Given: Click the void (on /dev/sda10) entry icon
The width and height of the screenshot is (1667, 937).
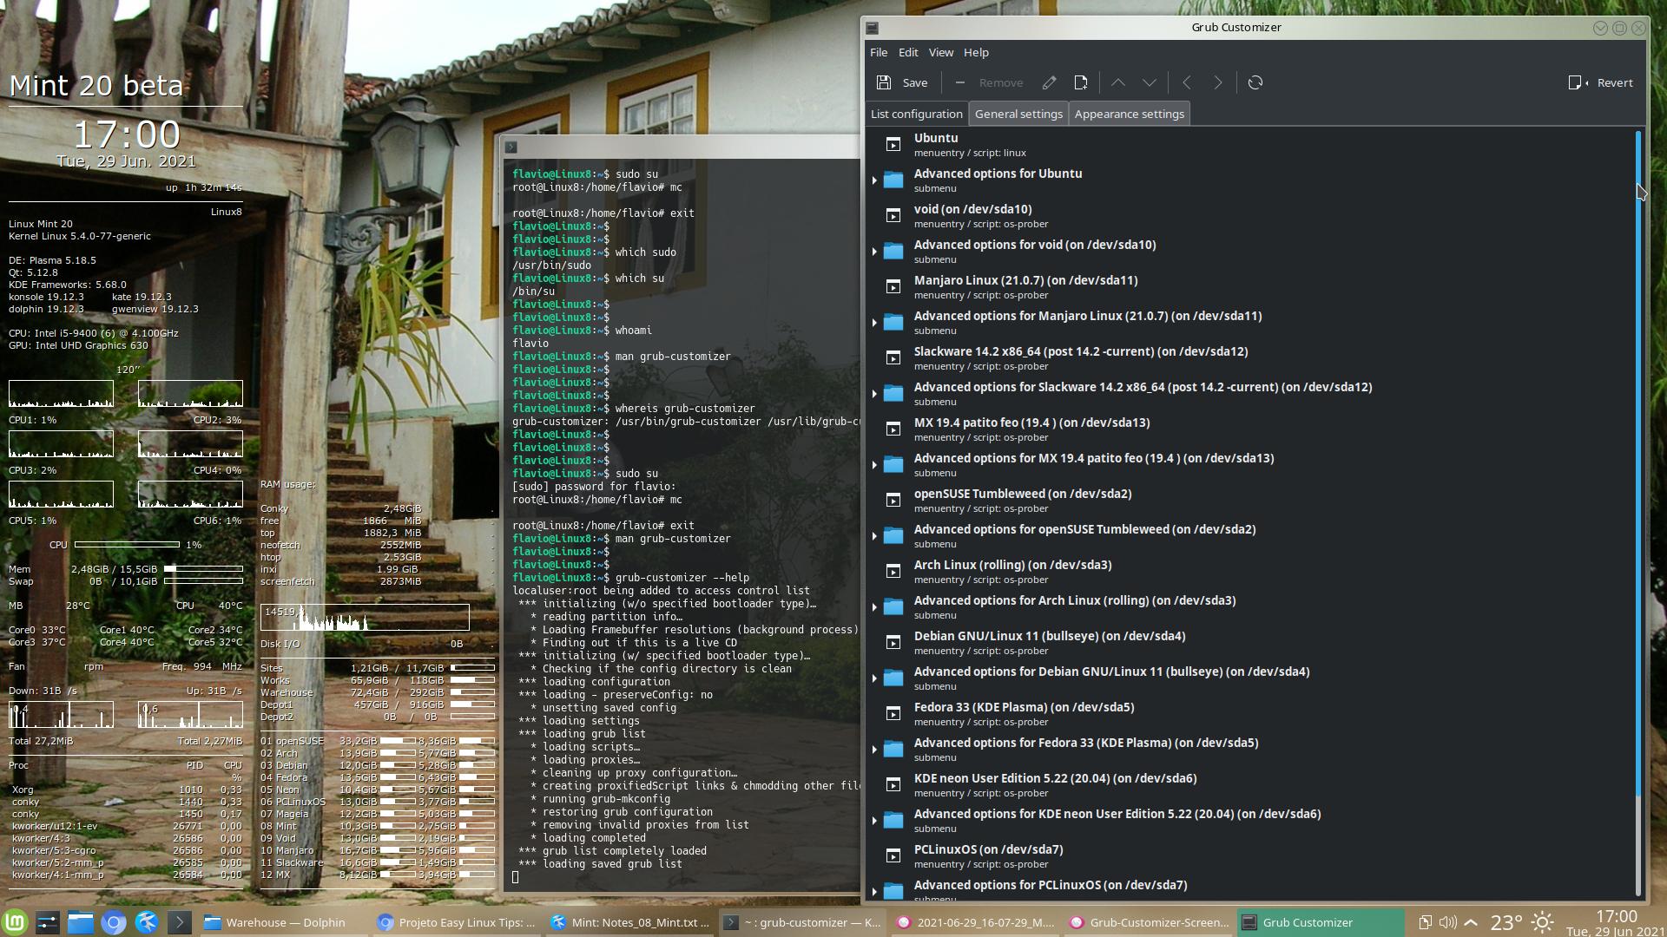Looking at the screenshot, I should click(x=893, y=215).
